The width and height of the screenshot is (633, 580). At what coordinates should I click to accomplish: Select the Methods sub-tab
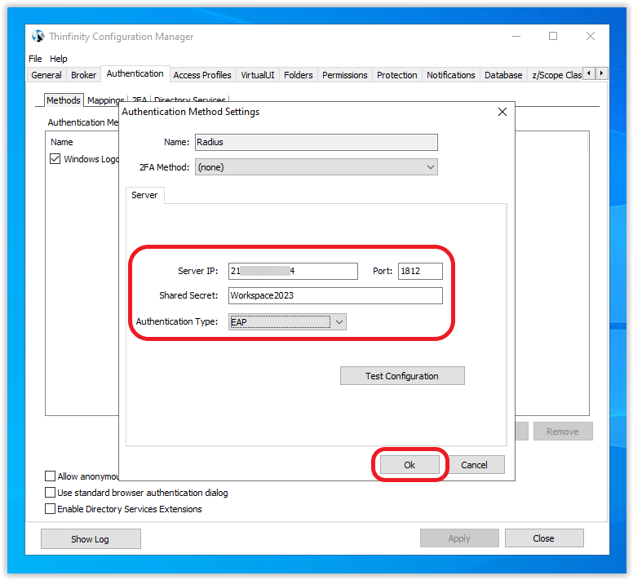(64, 100)
